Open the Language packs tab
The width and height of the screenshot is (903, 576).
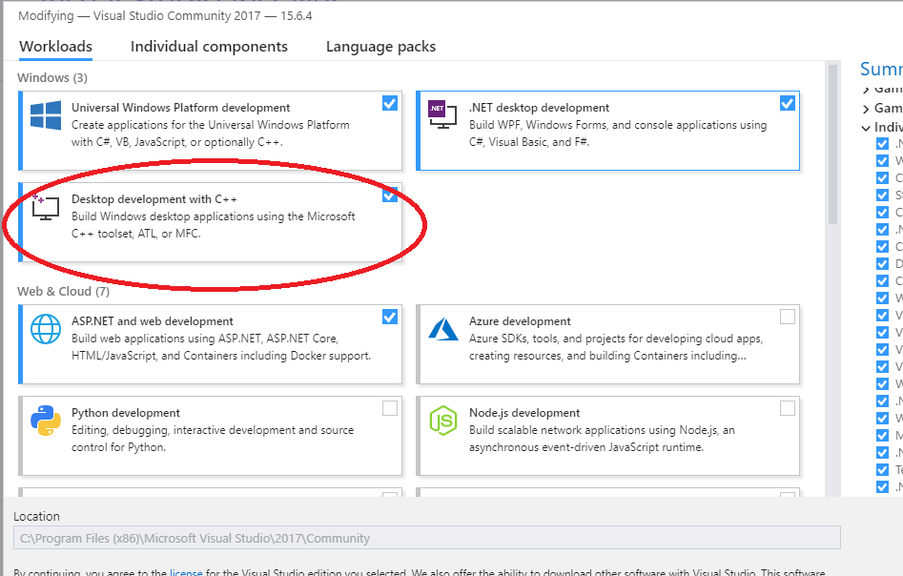click(380, 47)
